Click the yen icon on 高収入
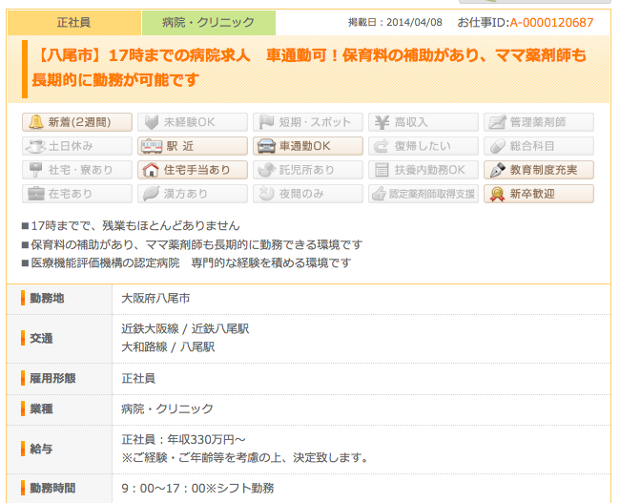Viewport: 620px width, 503px height. click(382, 122)
